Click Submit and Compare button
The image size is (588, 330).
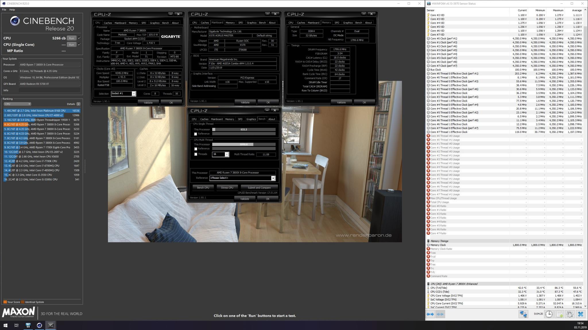click(x=259, y=188)
